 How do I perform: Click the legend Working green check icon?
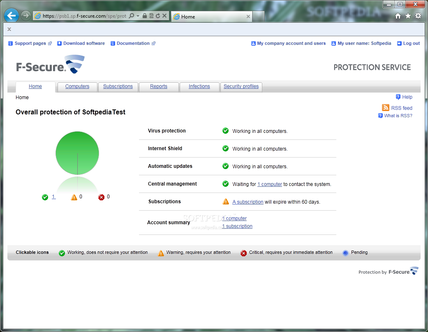(x=62, y=253)
